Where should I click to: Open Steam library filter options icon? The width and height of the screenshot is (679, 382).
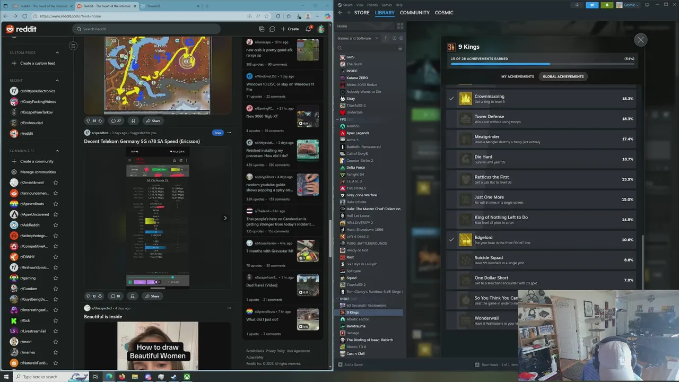pos(400,48)
